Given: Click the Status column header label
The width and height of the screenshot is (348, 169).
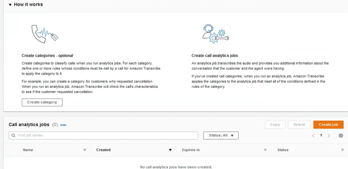Looking at the screenshot, I should tap(283, 150).
